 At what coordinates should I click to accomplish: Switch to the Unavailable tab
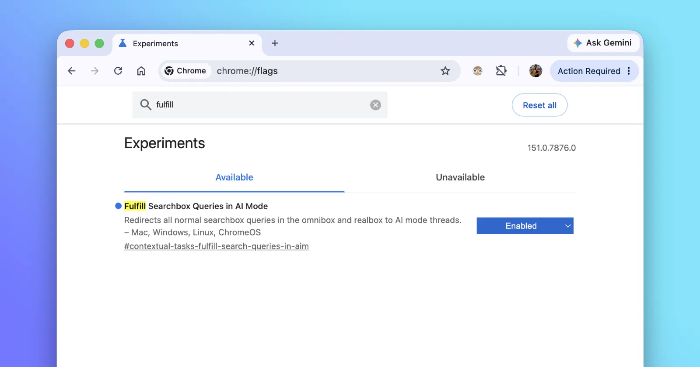(460, 177)
